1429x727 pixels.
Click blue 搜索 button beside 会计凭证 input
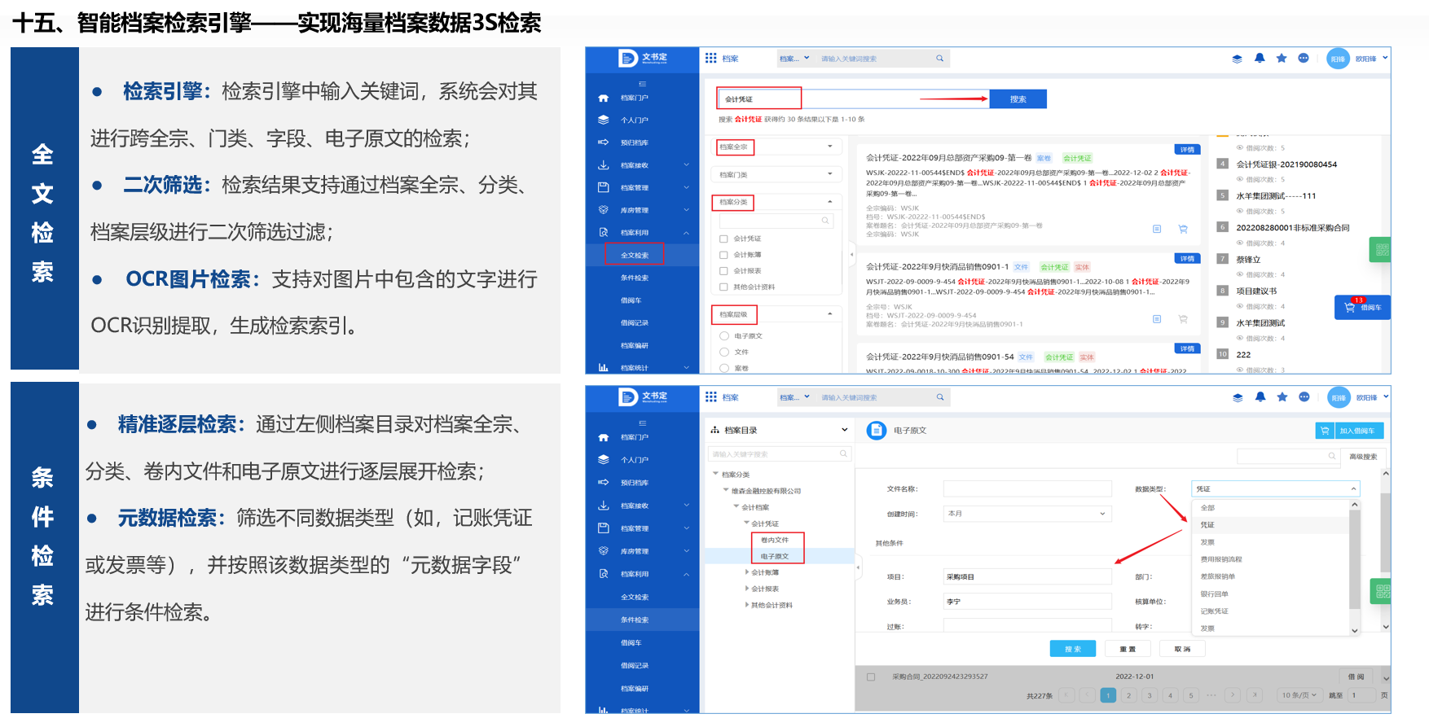(1018, 99)
